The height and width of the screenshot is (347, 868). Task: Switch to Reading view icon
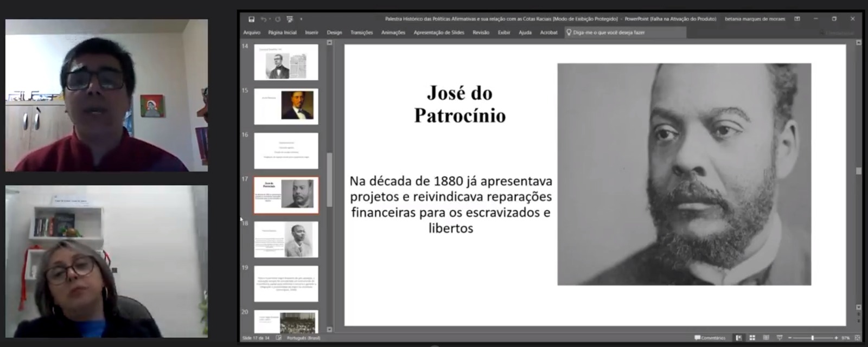point(765,338)
